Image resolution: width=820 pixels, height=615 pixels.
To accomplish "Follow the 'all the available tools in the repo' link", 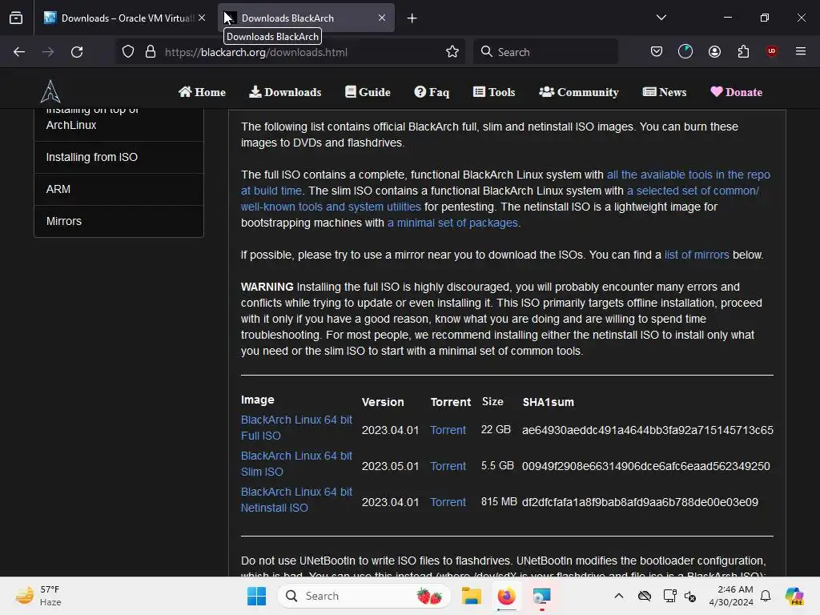I will pos(688,175).
